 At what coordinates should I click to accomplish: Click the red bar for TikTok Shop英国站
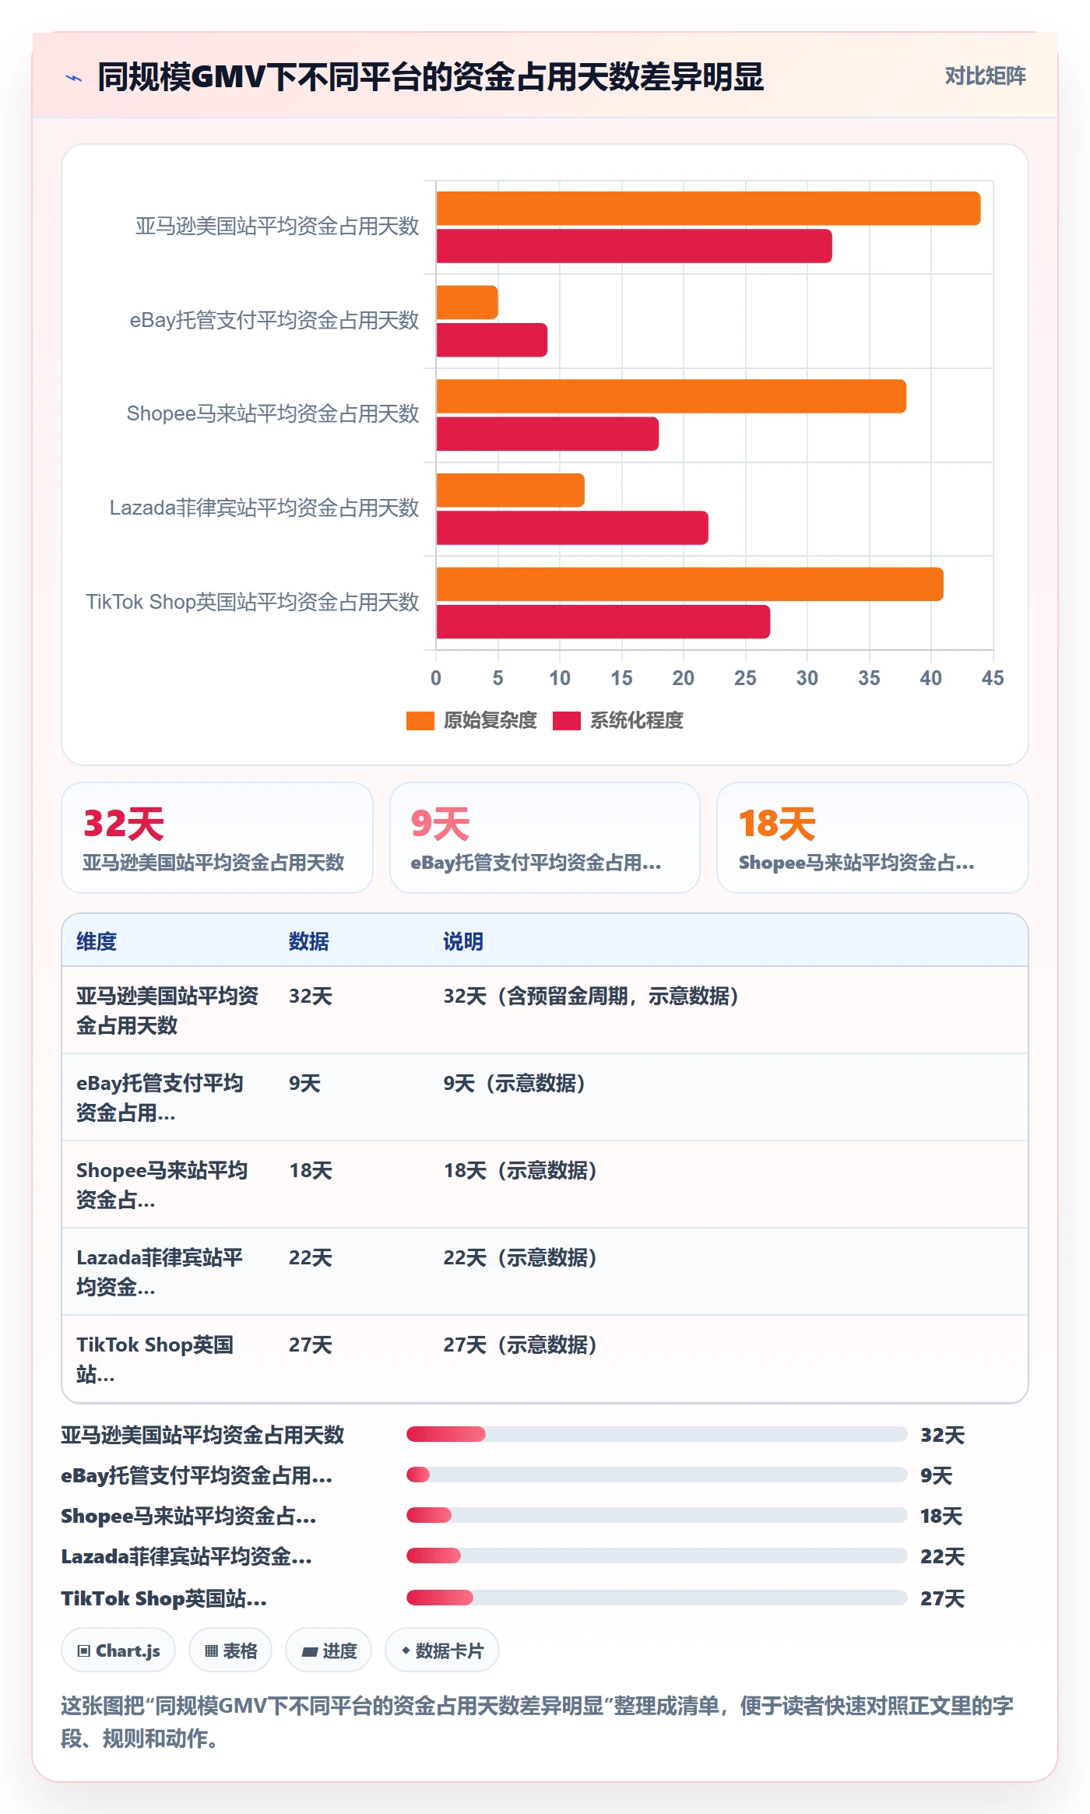click(x=603, y=622)
